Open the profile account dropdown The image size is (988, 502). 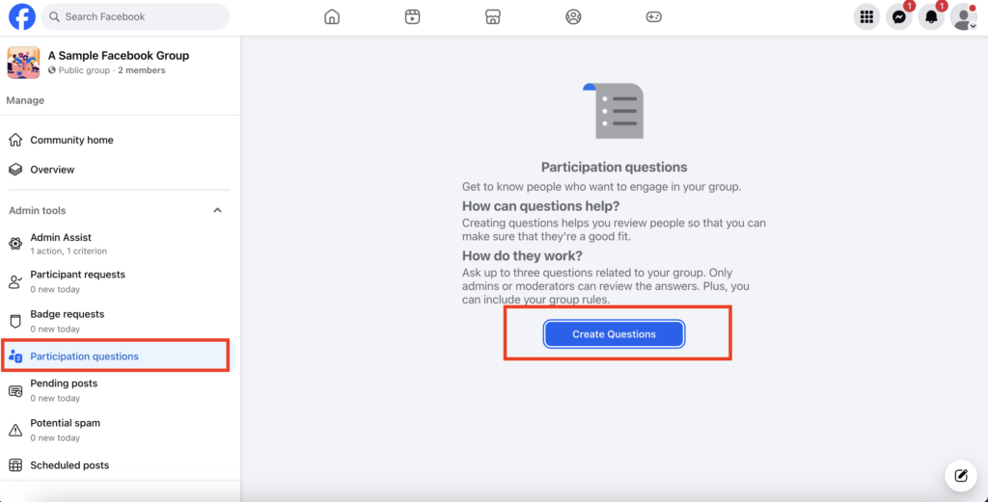(x=963, y=17)
